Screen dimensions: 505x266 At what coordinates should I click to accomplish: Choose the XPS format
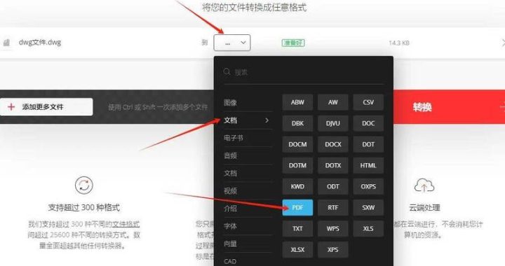(333, 250)
